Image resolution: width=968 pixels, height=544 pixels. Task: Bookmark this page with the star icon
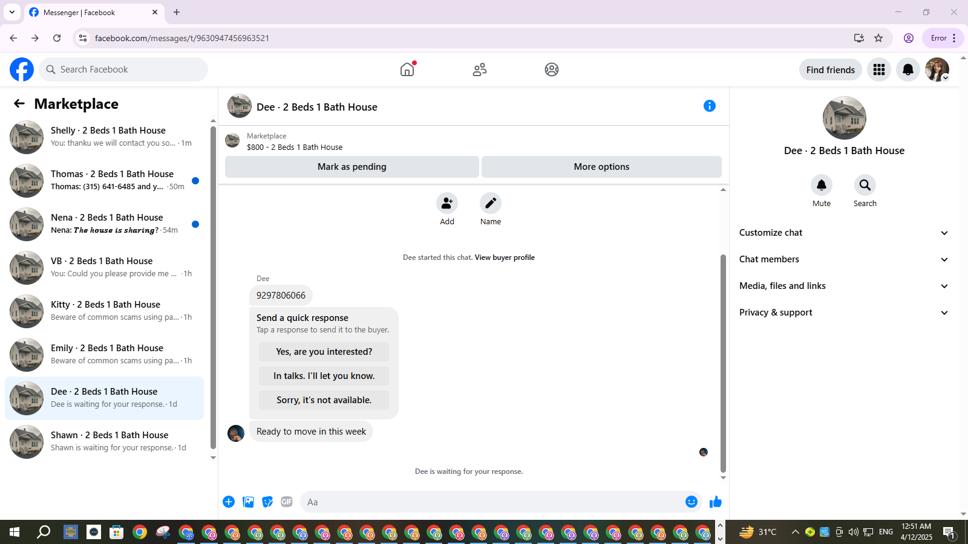pos(878,38)
